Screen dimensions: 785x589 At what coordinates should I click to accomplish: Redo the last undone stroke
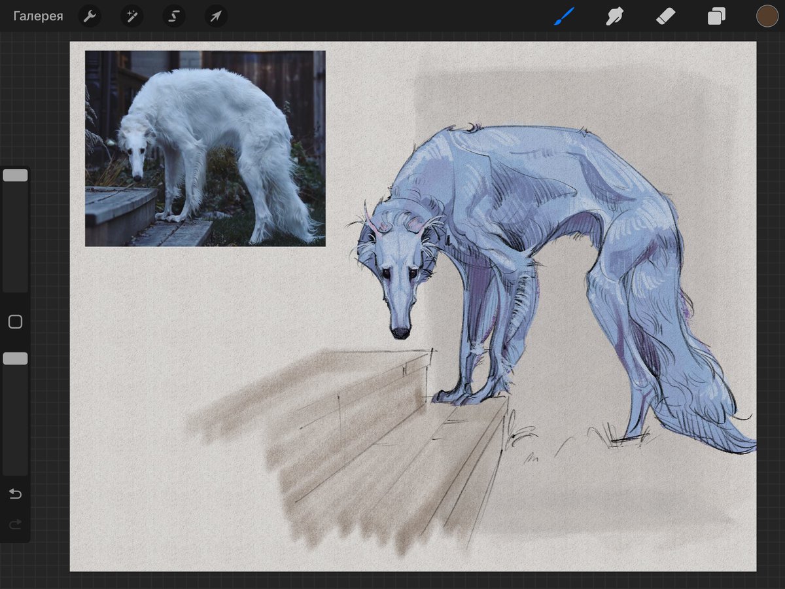click(15, 524)
